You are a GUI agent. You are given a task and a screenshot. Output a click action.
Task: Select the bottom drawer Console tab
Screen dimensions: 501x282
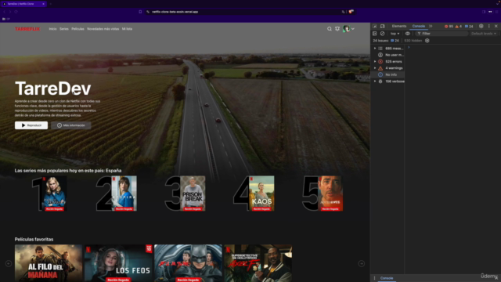(x=387, y=278)
